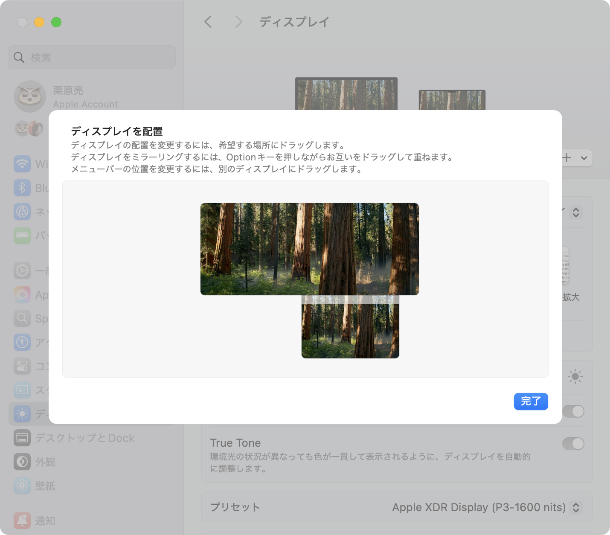Open Wi-Fi settings from the sidebar icon
610x535 pixels.
pyautogui.click(x=22, y=164)
